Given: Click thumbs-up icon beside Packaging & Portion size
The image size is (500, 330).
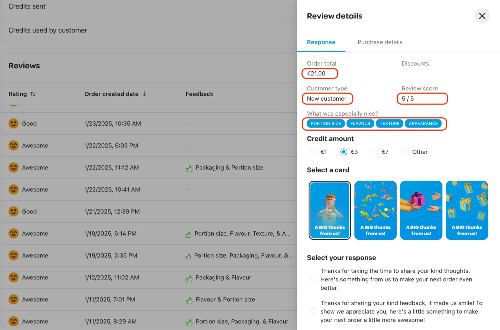Looking at the screenshot, I should (x=189, y=169).
